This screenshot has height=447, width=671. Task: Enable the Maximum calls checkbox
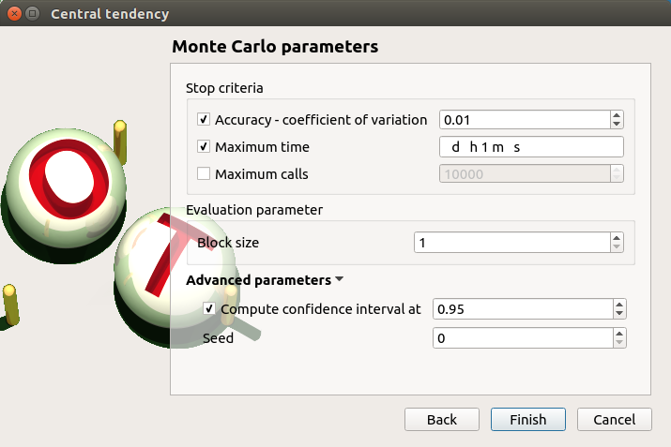pyautogui.click(x=204, y=173)
